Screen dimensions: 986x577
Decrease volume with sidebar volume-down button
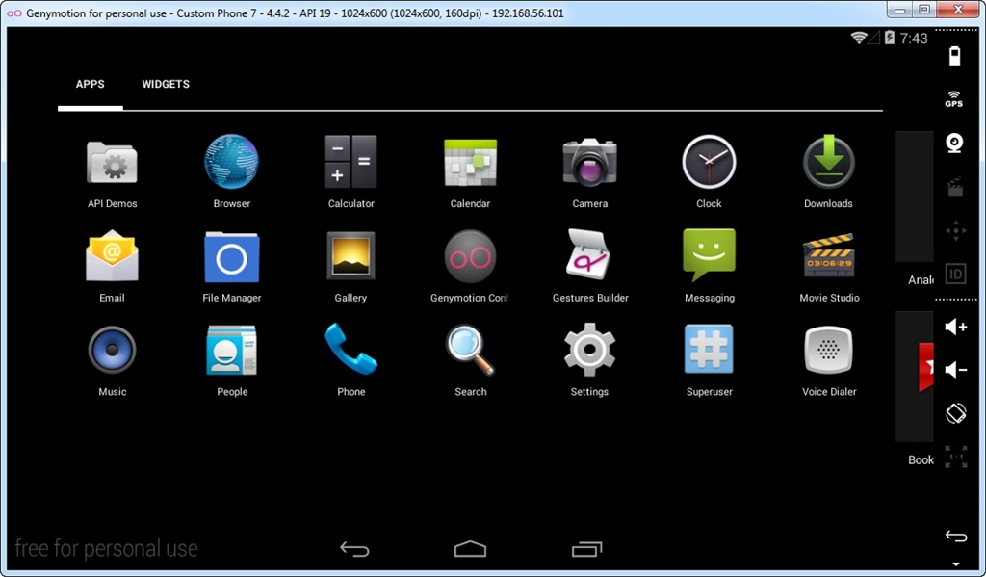[x=956, y=369]
